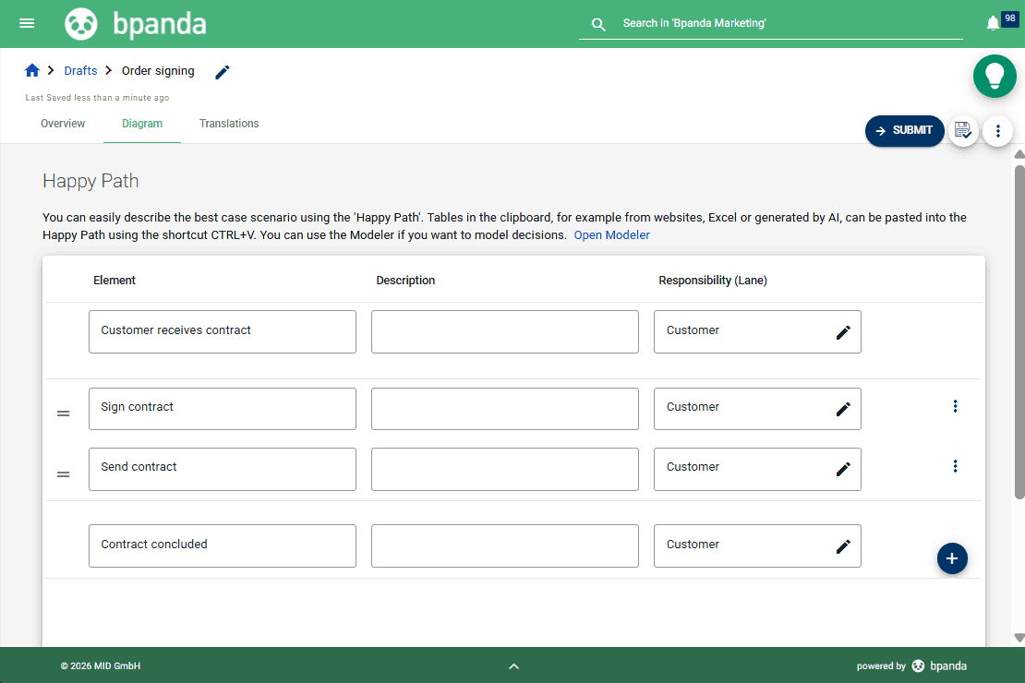Open the three-dot menu for Send contract row
Image resolution: width=1025 pixels, height=683 pixels.
pyautogui.click(x=955, y=466)
